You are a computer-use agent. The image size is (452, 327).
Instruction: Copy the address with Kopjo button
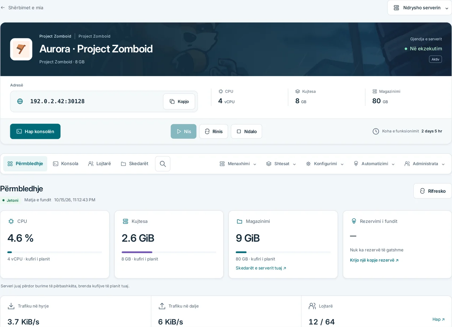pyautogui.click(x=179, y=101)
